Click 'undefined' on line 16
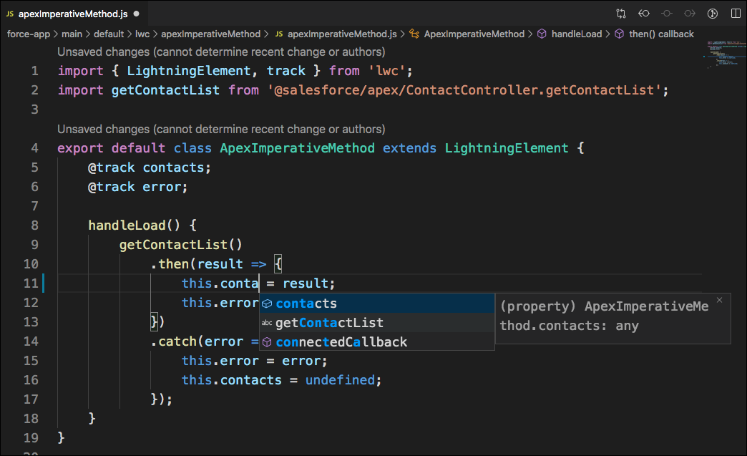This screenshot has height=456, width=747. tap(340, 380)
